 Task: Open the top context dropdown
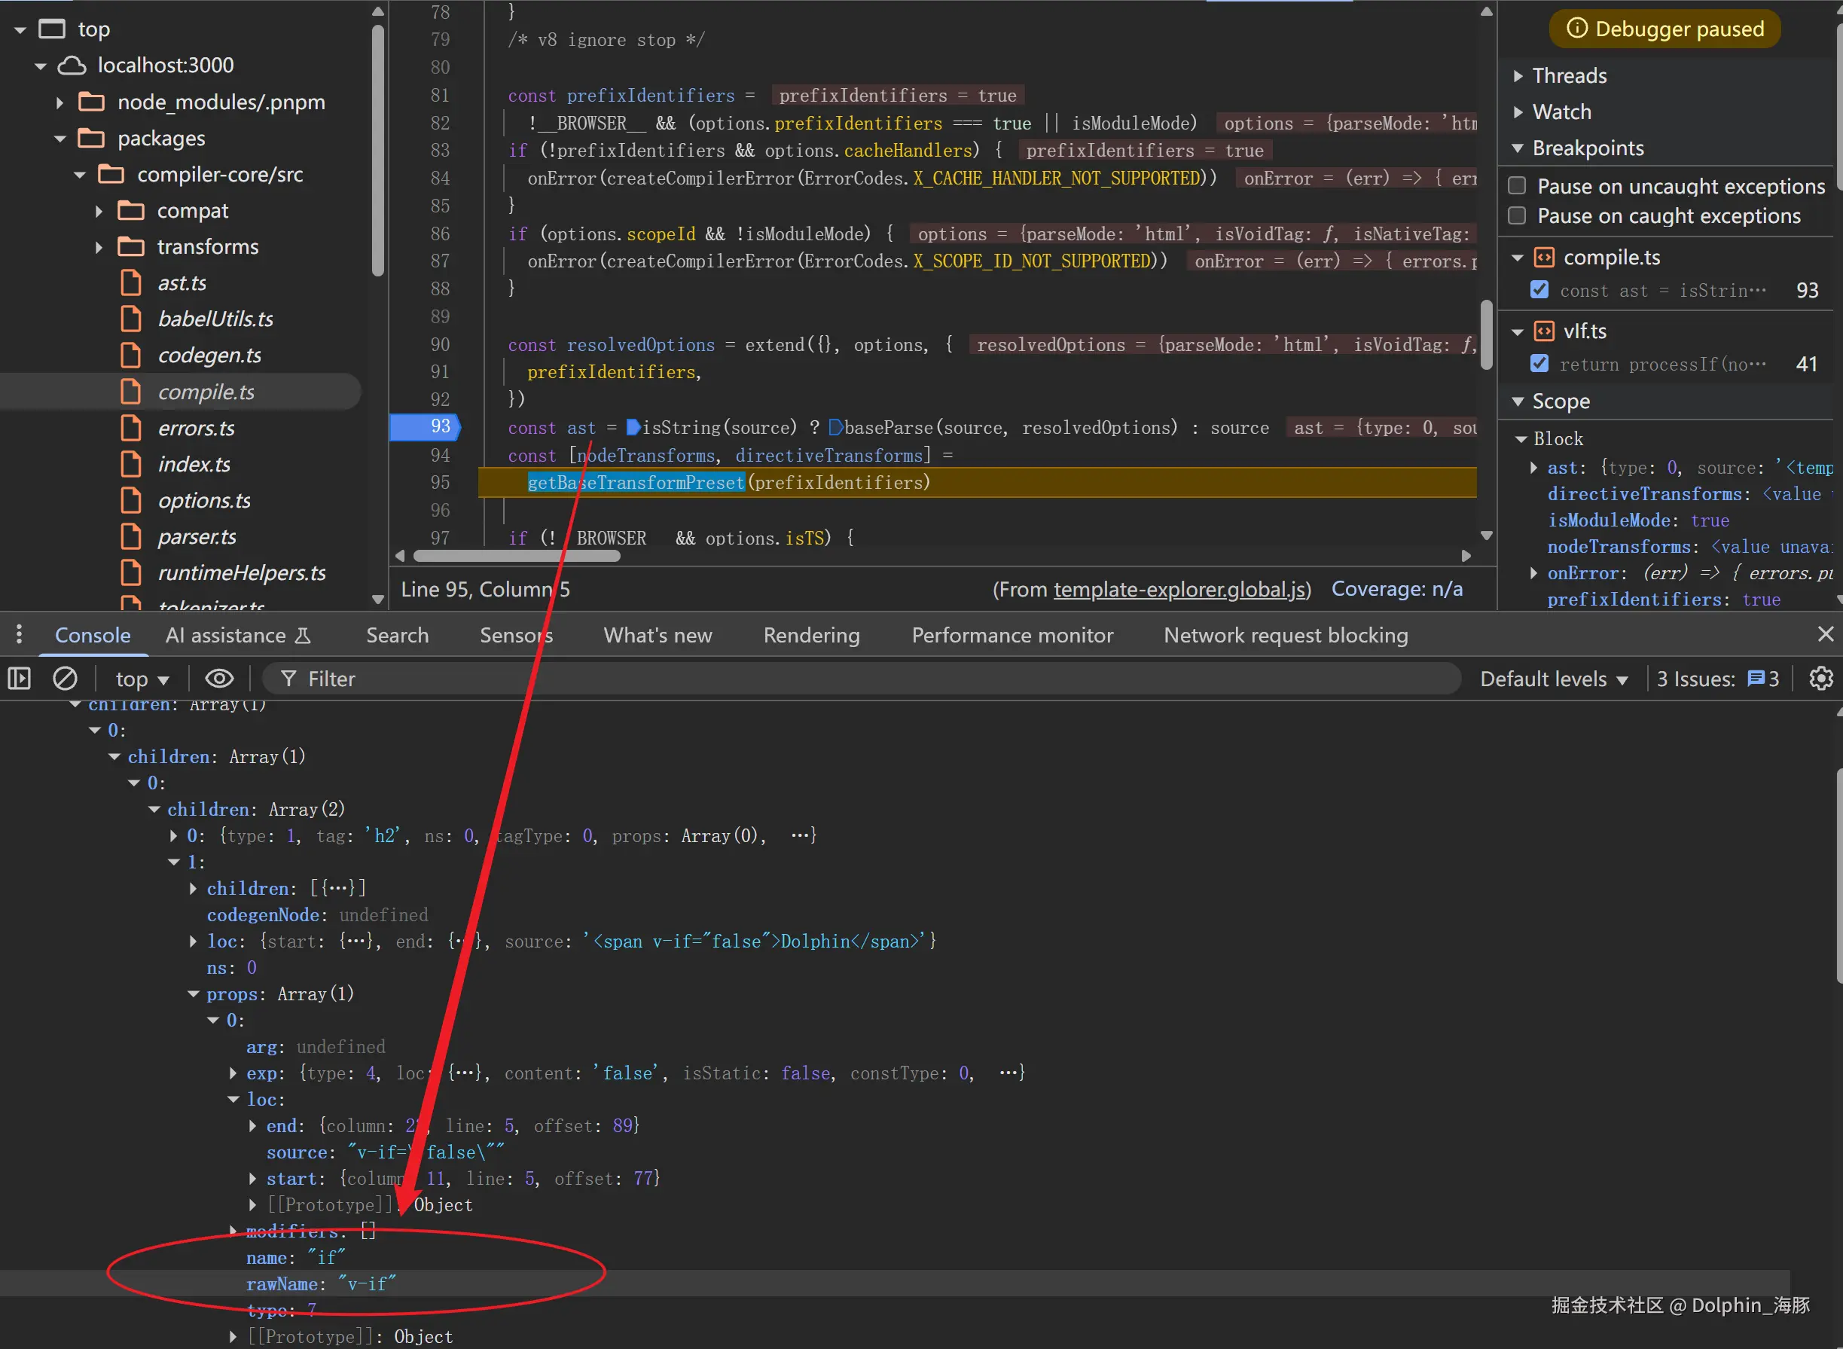142,679
